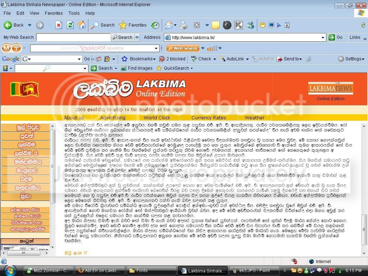The height and width of the screenshot is (276, 368).
Task: Open Fonts folder taskbar button
Action: pos(151,271)
